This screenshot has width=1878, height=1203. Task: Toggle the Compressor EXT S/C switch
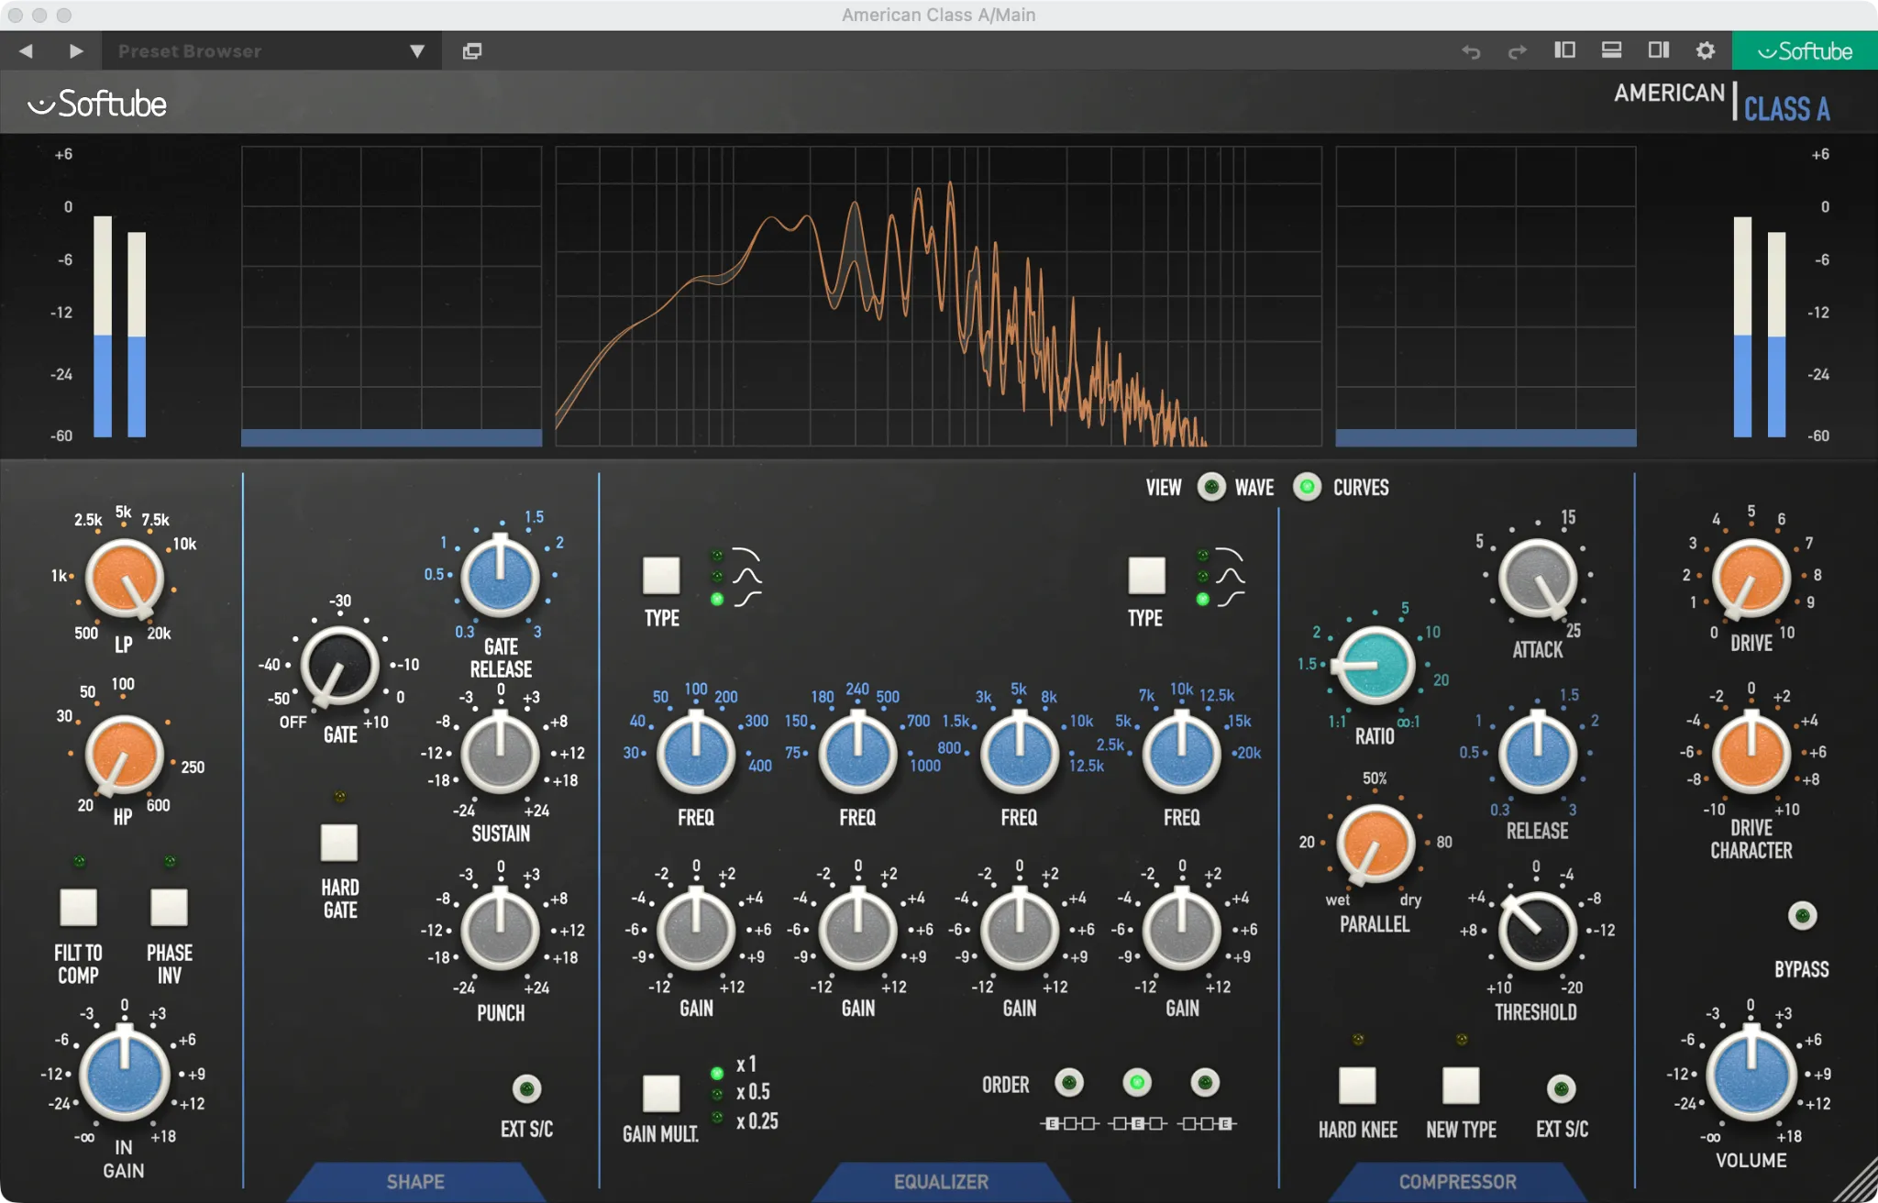(1562, 1089)
